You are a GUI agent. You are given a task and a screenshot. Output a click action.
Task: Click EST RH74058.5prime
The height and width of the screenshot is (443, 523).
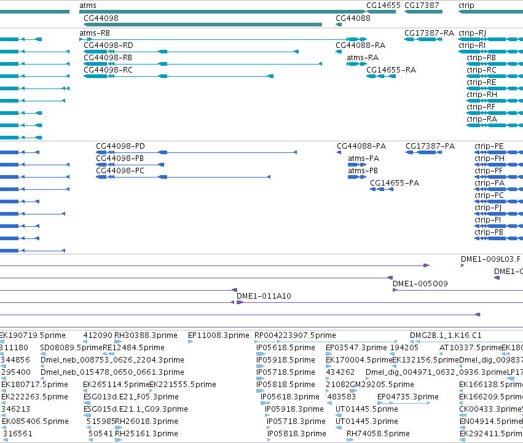pos(350,440)
